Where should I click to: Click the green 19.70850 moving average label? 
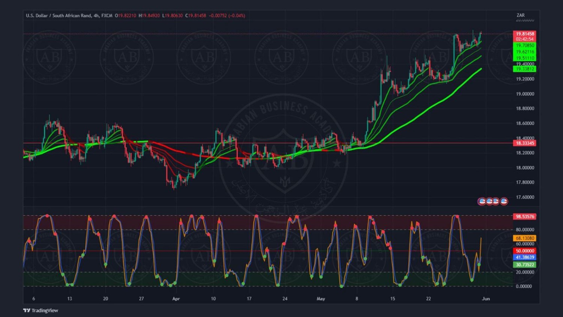525,45
